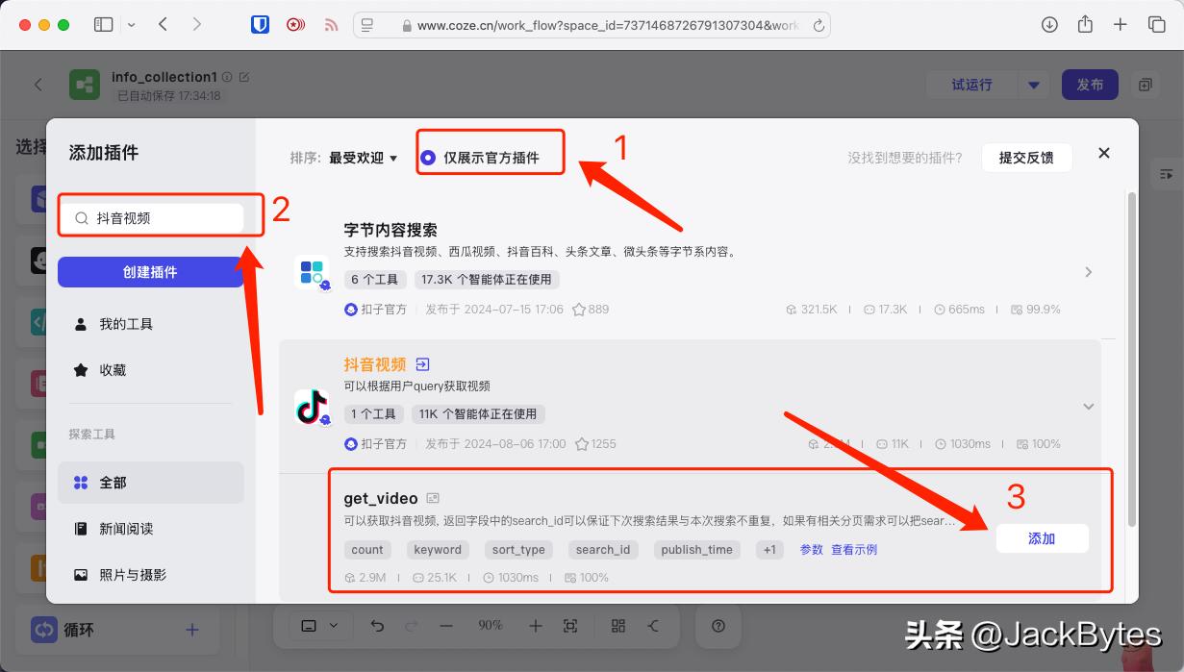Image resolution: width=1184 pixels, height=672 pixels.
Task: Click the TikTok logo of 抖音视频 plugin
Action: (x=311, y=407)
